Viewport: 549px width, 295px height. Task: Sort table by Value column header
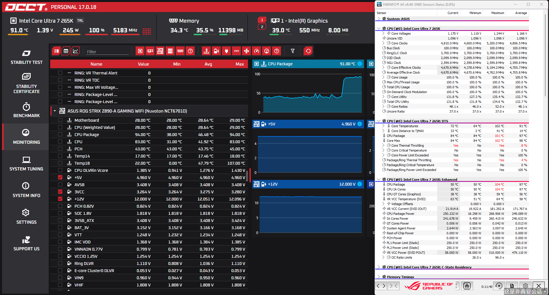[x=143, y=64]
